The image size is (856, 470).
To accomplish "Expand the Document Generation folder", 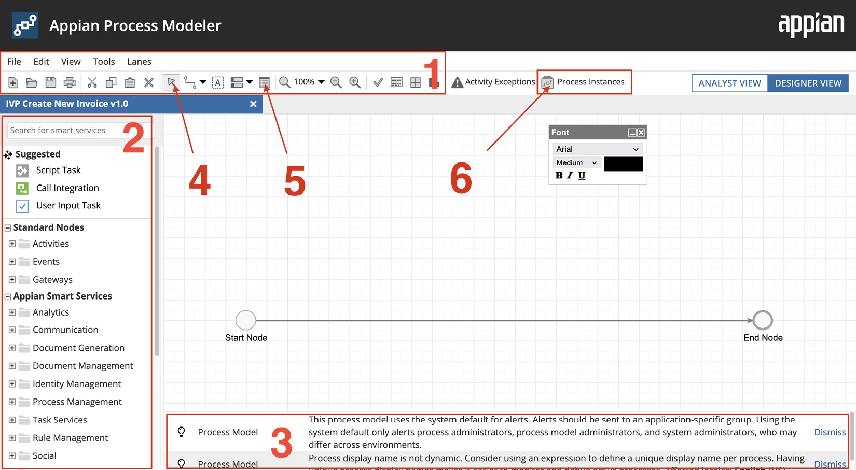I will pyautogui.click(x=12, y=348).
